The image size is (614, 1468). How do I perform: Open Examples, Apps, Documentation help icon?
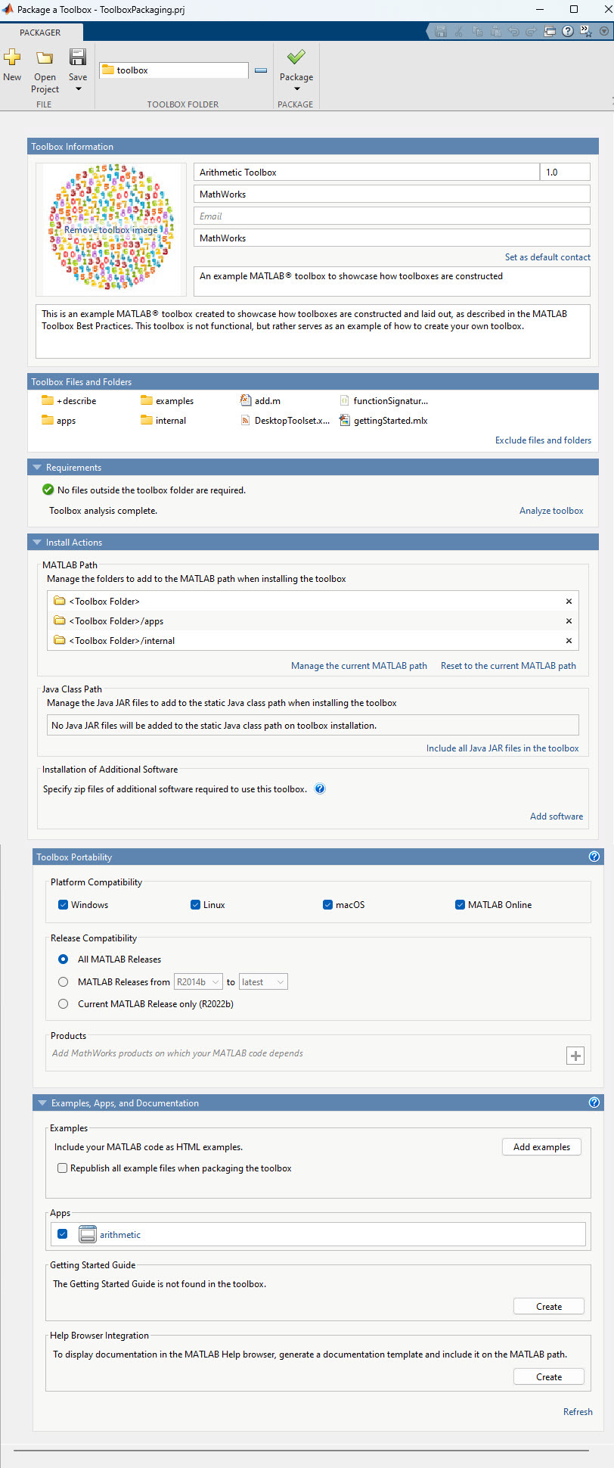(594, 1103)
